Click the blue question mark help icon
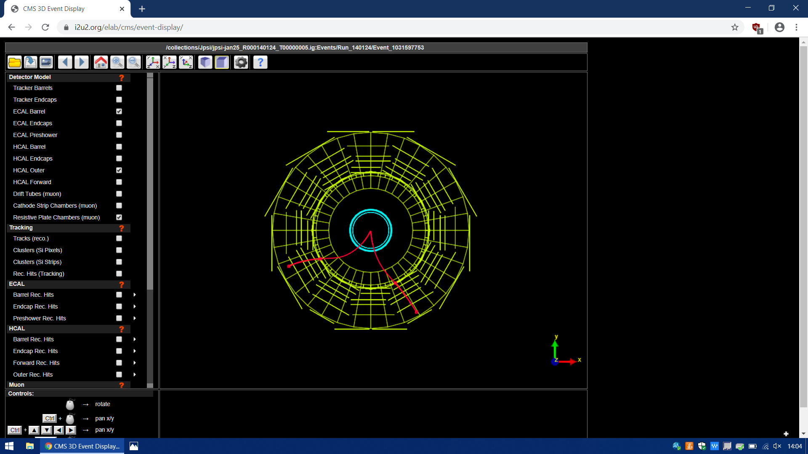The height and width of the screenshot is (454, 808). (x=260, y=62)
